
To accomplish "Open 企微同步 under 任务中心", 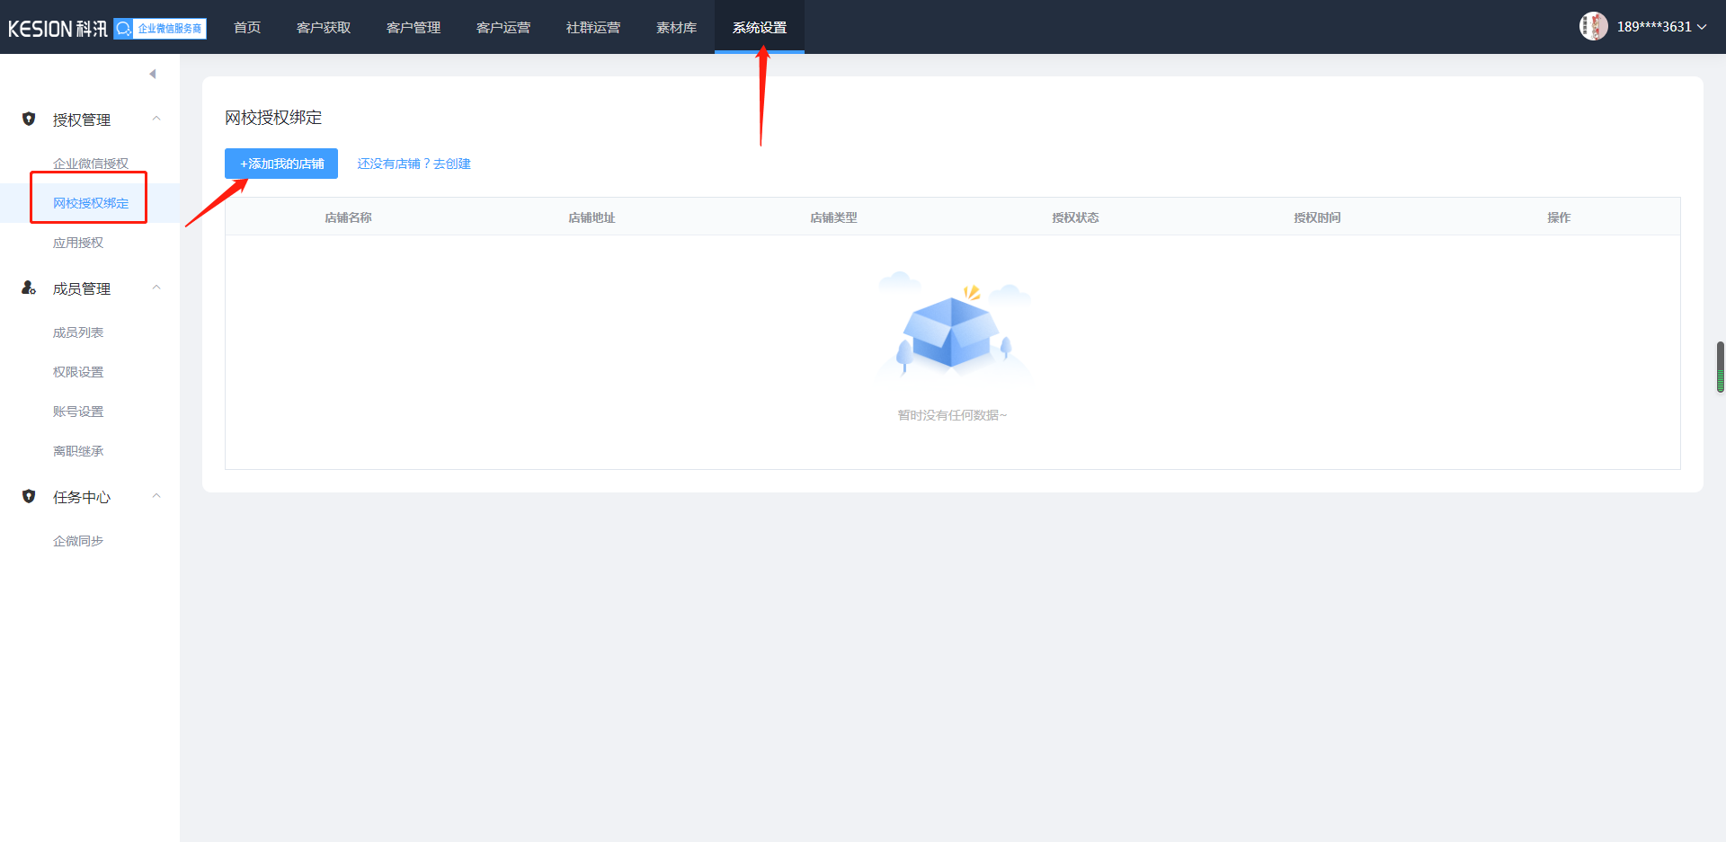I will pyautogui.click(x=78, y=541).
